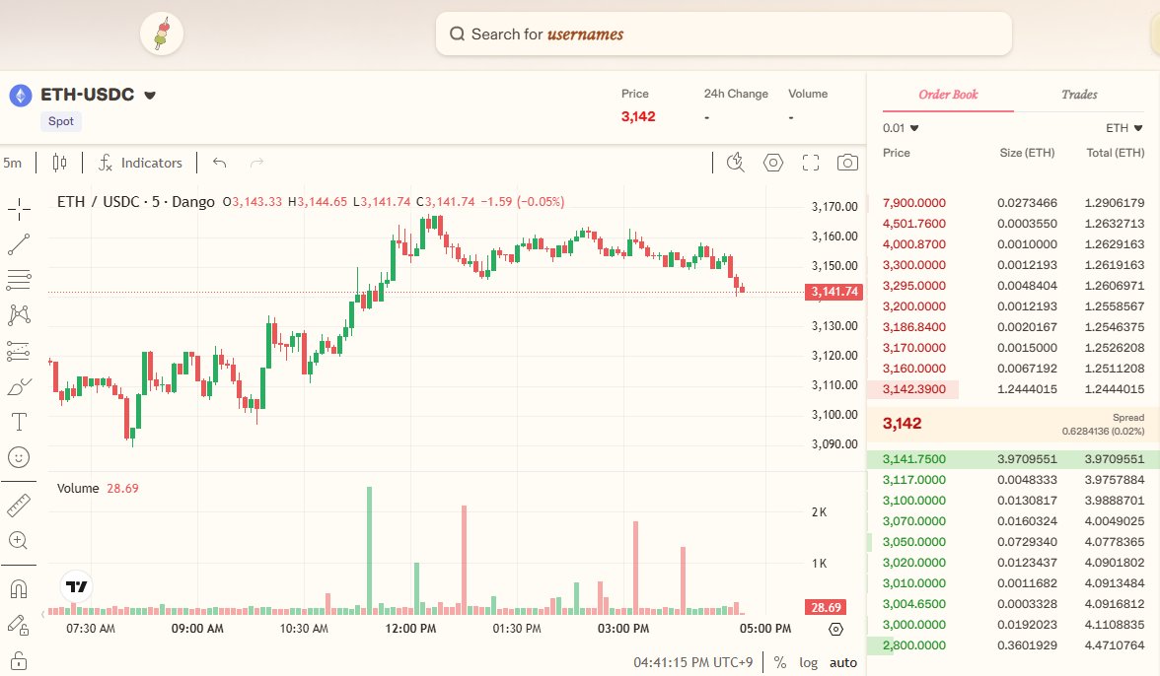The image size is (1160, 676).
Task: Enable auto price scaling
Action: [842, 662]
